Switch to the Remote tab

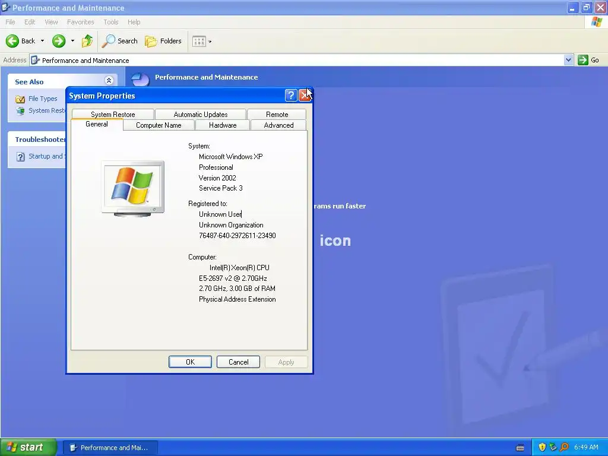pos(277,115)
